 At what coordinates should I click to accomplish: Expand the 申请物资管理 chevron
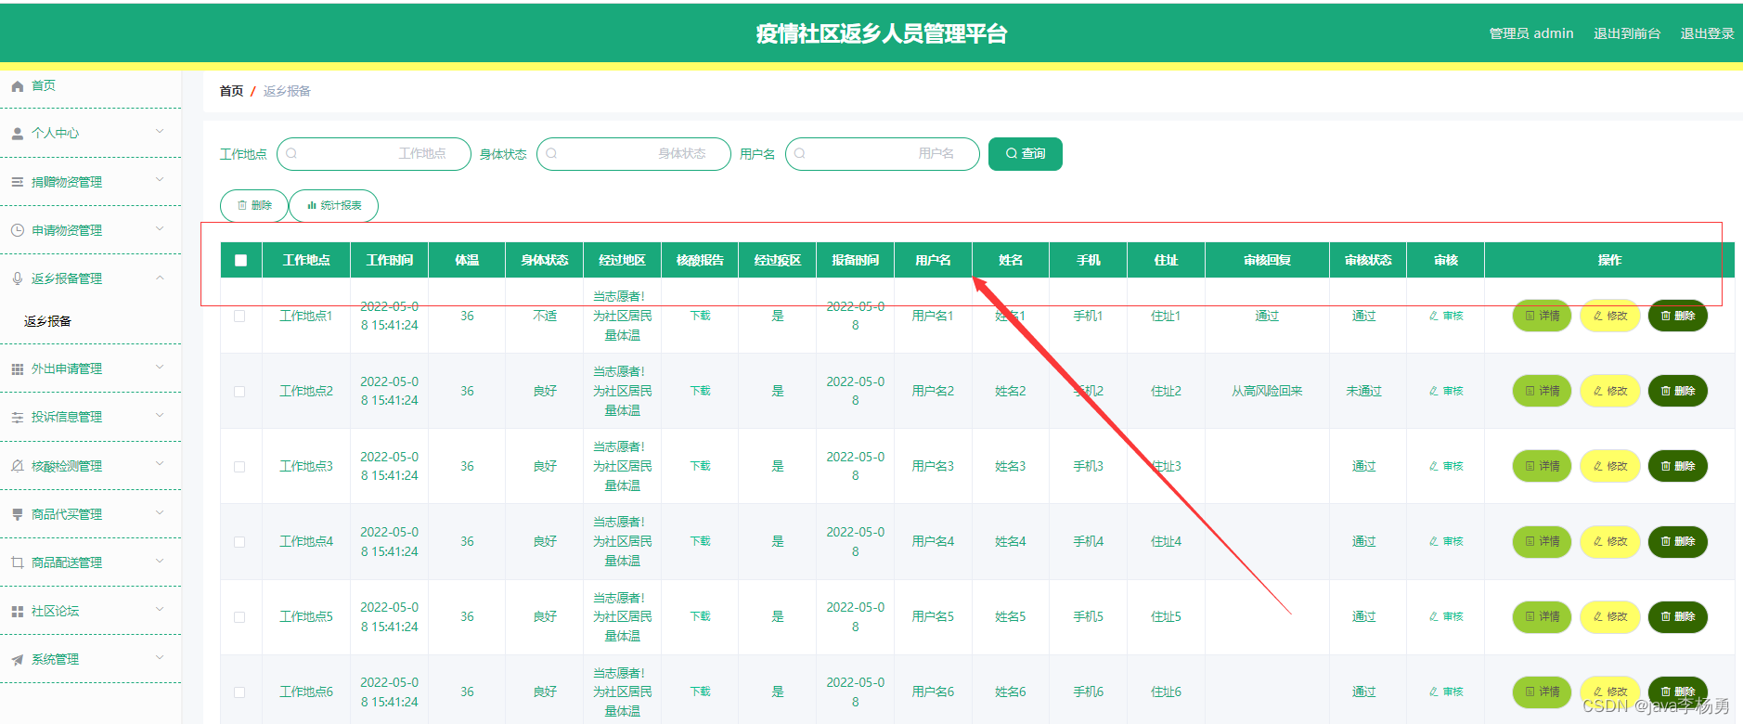click(x=160, y=229)
